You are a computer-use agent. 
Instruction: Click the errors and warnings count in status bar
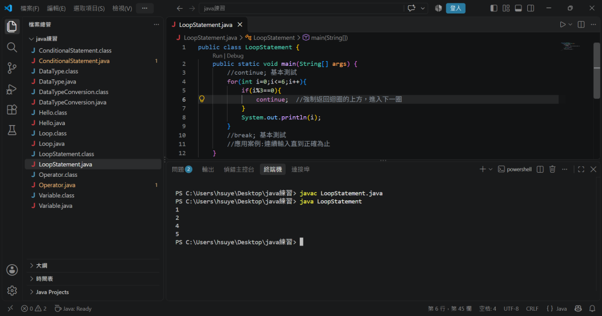click(34, 308)
